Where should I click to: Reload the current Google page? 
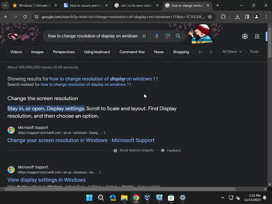[25, 17]
